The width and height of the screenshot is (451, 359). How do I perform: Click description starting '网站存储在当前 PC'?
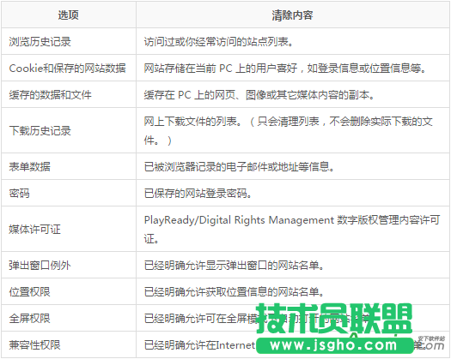coord(284,69)
